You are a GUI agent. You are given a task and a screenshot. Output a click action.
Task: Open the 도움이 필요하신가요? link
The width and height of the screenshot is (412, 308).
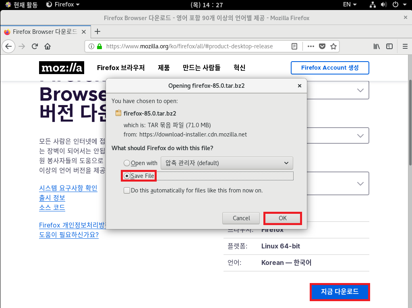click(69, 234)
